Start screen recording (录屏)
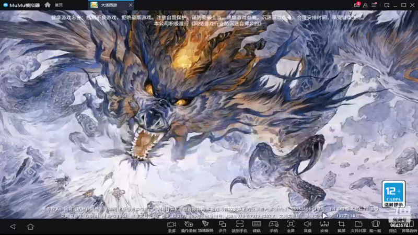The height and width of the screenshot is (235, 418). [x=172, y=227]
